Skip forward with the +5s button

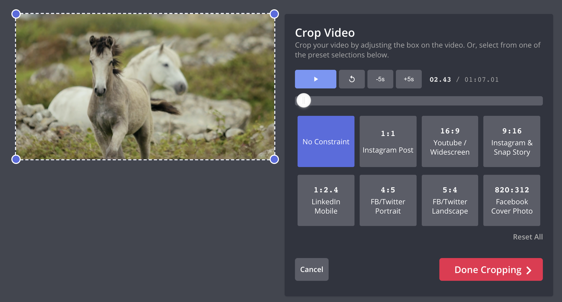click(409, 79)
